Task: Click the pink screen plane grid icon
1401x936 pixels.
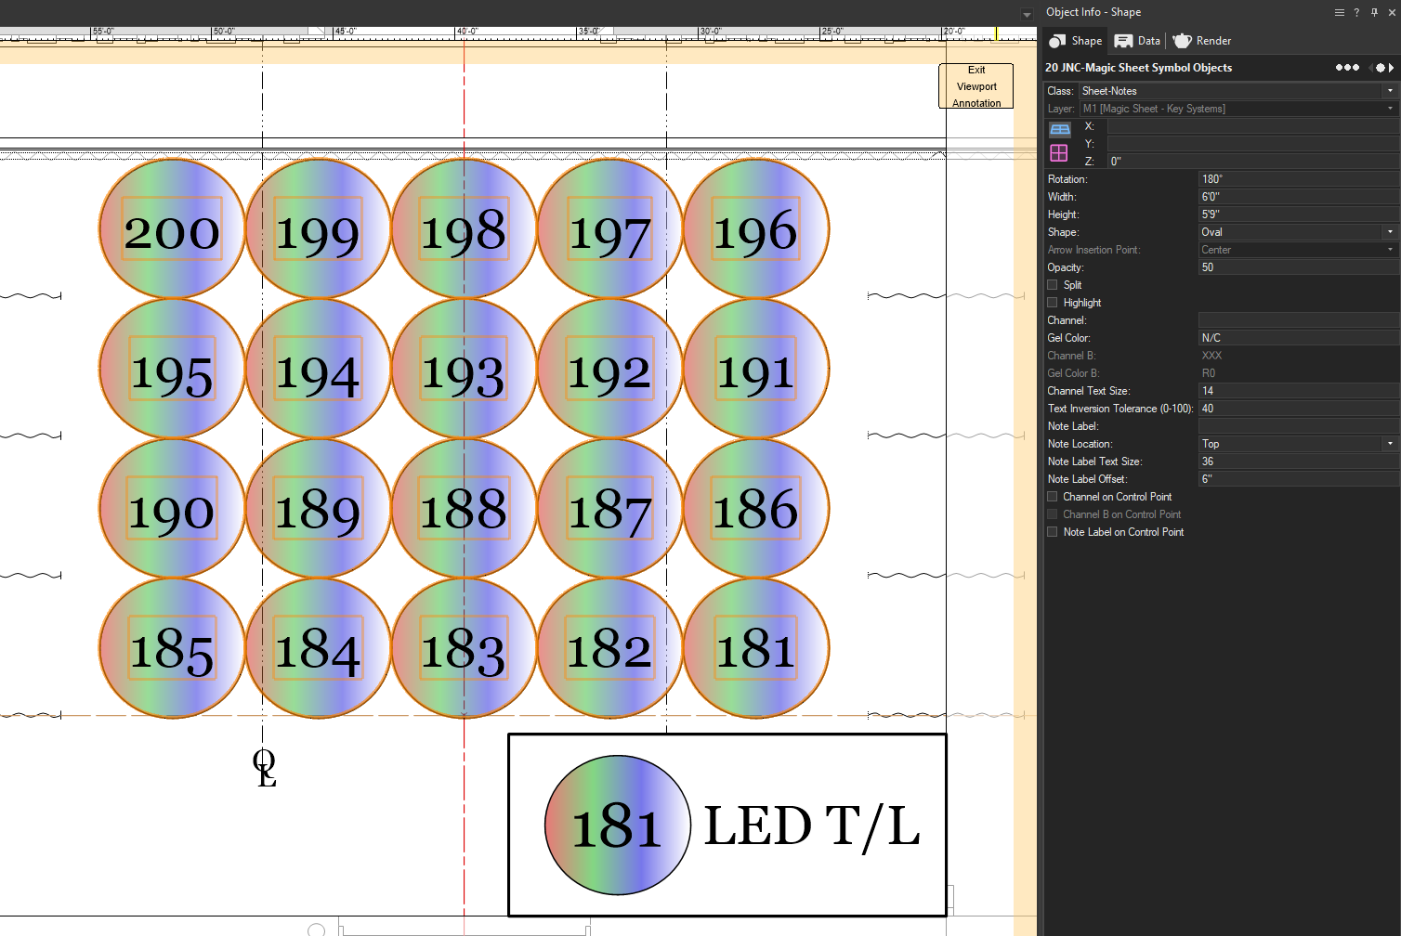Action: coord(1059,152)
